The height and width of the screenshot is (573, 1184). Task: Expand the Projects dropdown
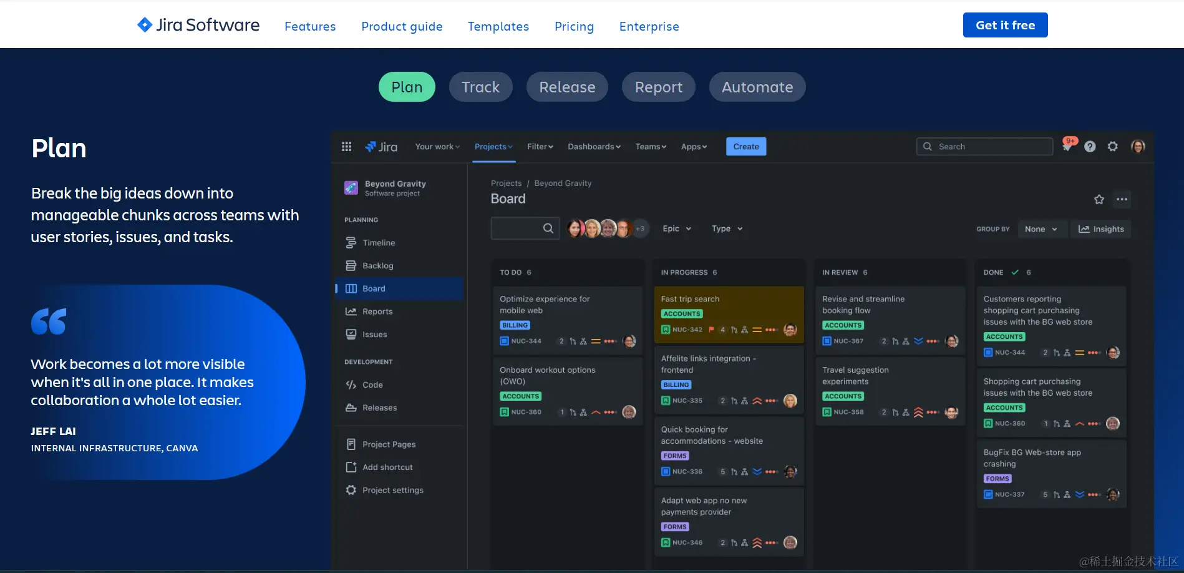coord(493,147)
